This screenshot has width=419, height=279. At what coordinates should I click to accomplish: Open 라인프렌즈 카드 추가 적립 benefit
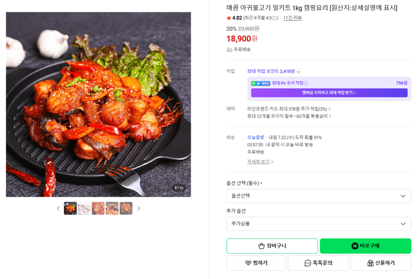[288, 109]
